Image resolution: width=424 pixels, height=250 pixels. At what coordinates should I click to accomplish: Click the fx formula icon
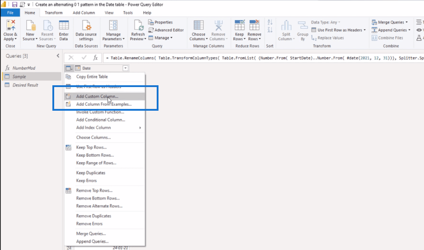(95, 58)
